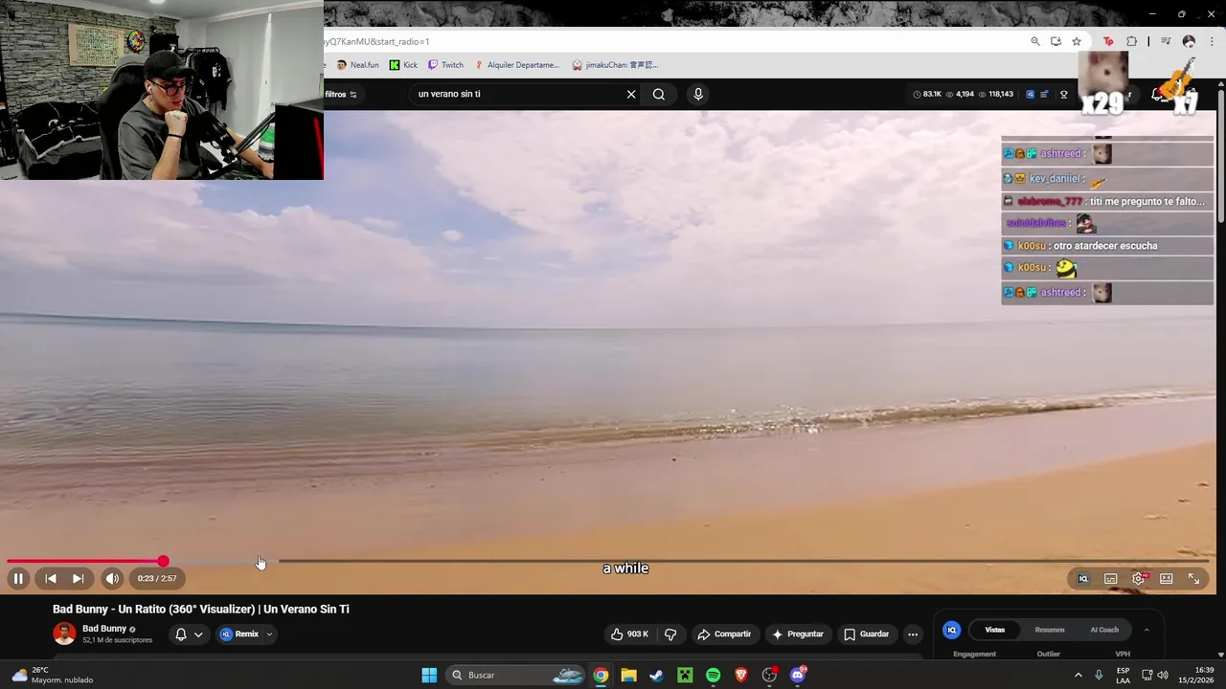Viewport: 1226px width, 689px height.
Task: Click the trophy icon in stats bar
Action: point(1063,94)
